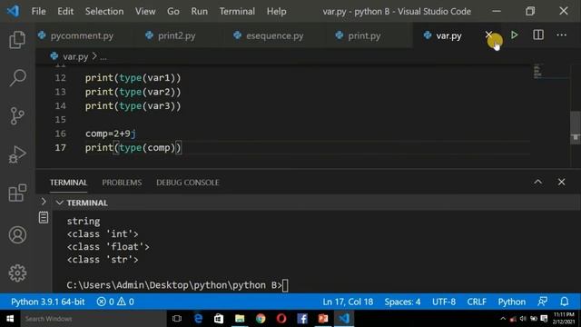
Task: Switch to PROBLEMS panel tab
Action: click(122, 183)
